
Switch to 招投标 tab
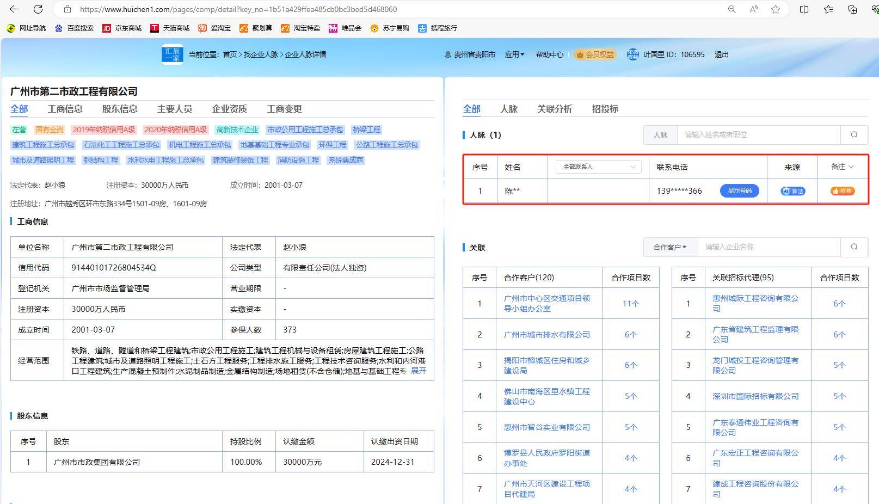[x=605, y=109]
